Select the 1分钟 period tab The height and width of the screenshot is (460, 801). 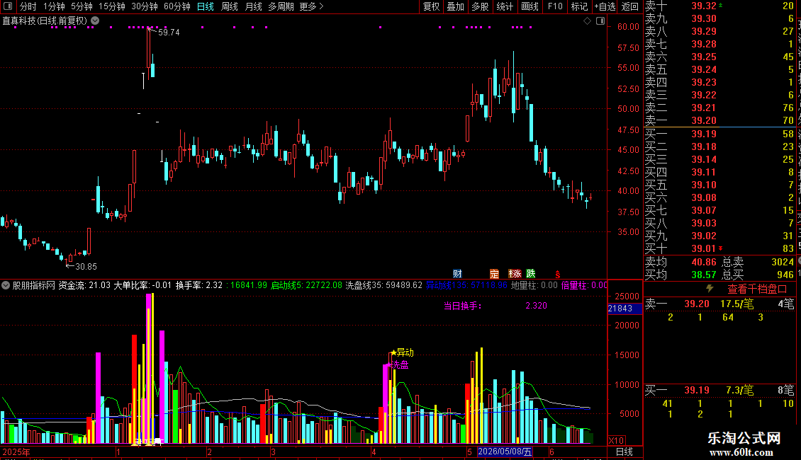[x=54, y=6]
